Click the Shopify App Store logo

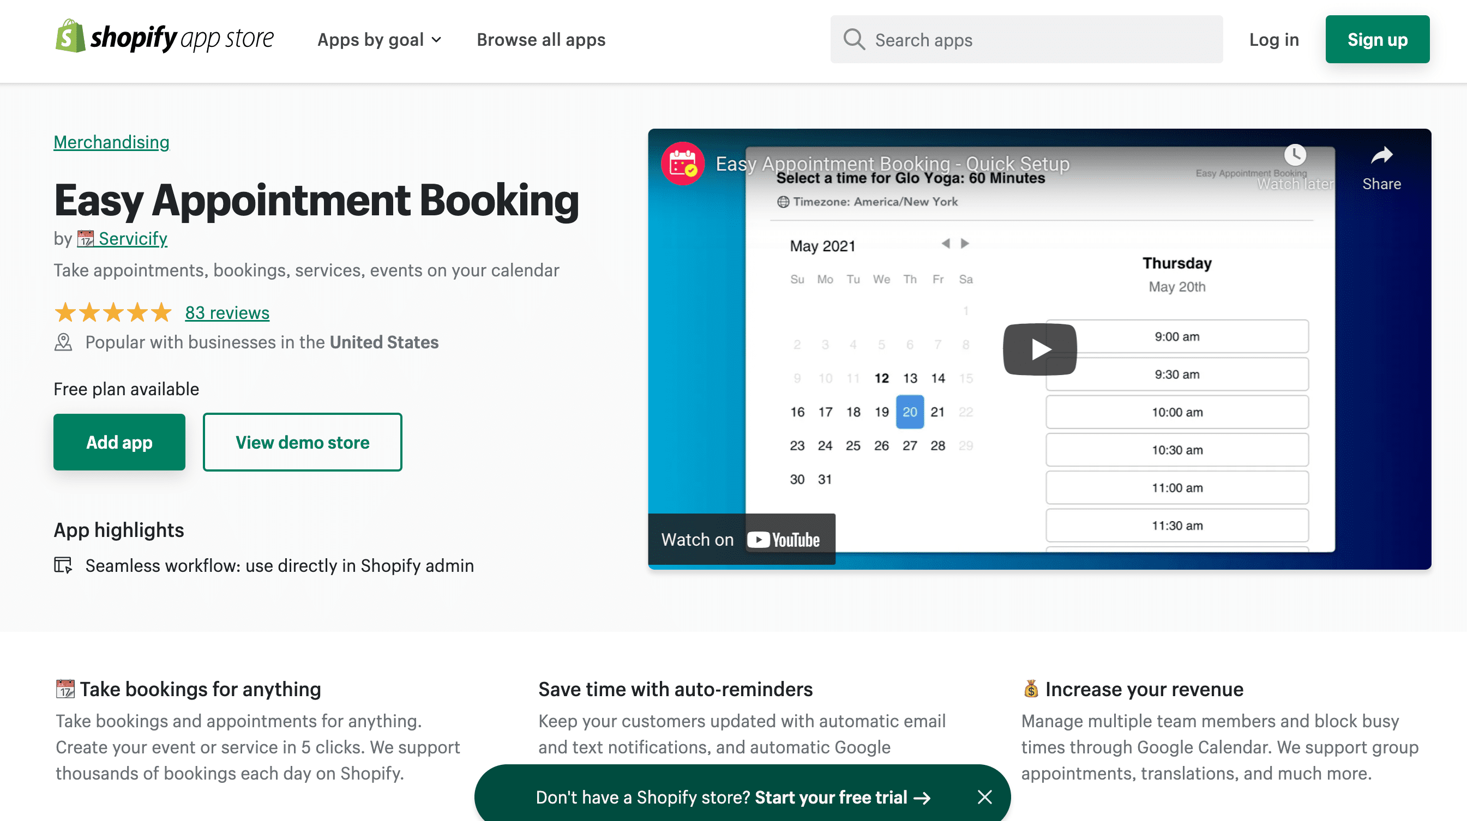pos(164,39)
